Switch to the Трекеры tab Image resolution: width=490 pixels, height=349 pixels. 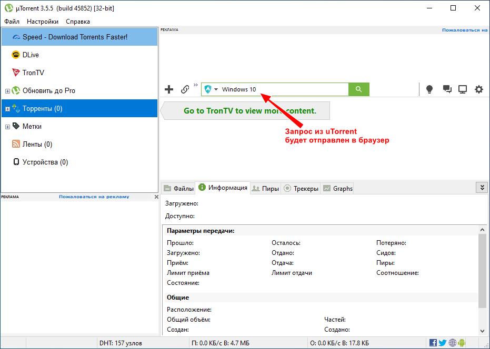[x=301, y=188]
